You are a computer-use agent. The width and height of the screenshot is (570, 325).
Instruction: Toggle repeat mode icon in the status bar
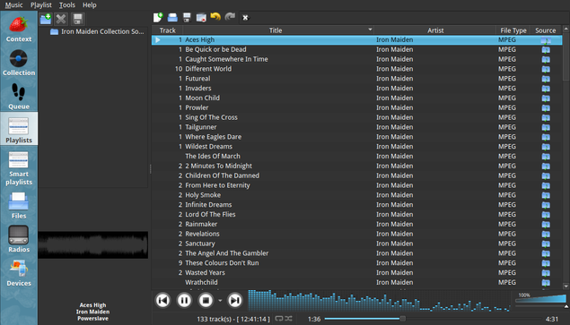279,319
